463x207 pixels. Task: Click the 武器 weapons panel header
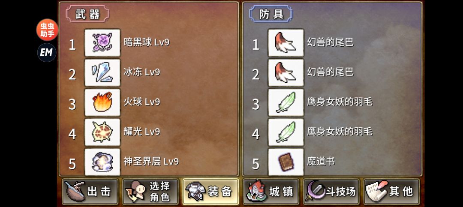(87, 14)
